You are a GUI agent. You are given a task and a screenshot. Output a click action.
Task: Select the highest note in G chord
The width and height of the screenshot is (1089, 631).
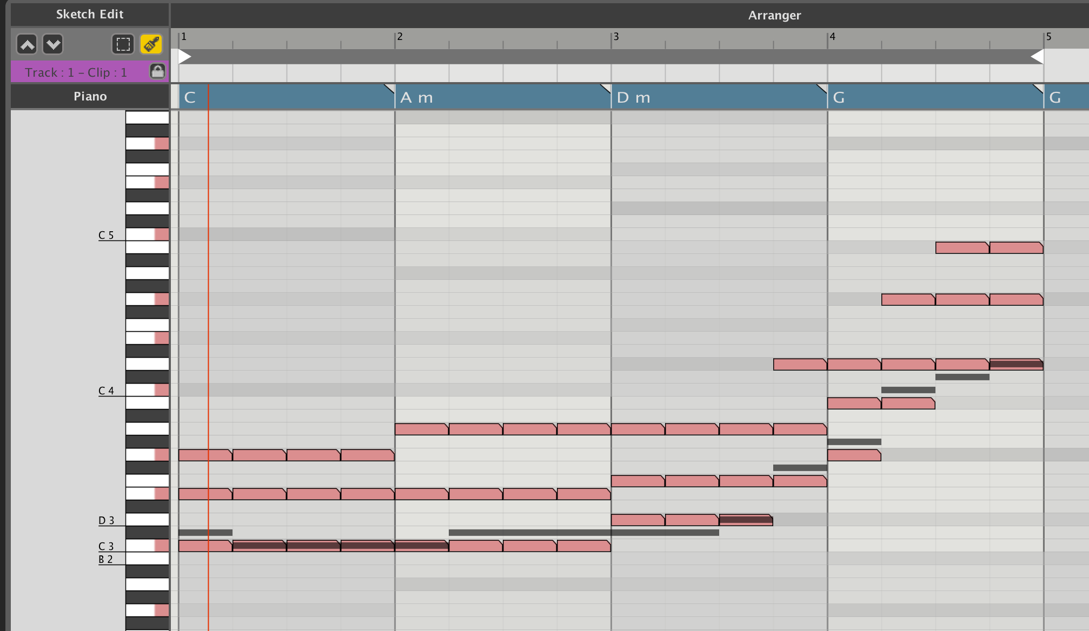[x=962, y=248]
